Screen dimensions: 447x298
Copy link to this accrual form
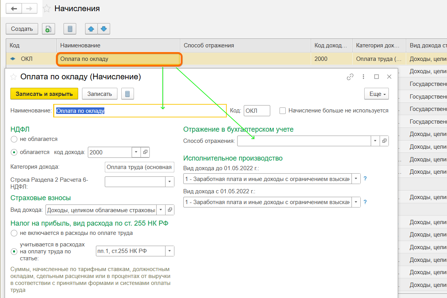[x=350, y=77]
